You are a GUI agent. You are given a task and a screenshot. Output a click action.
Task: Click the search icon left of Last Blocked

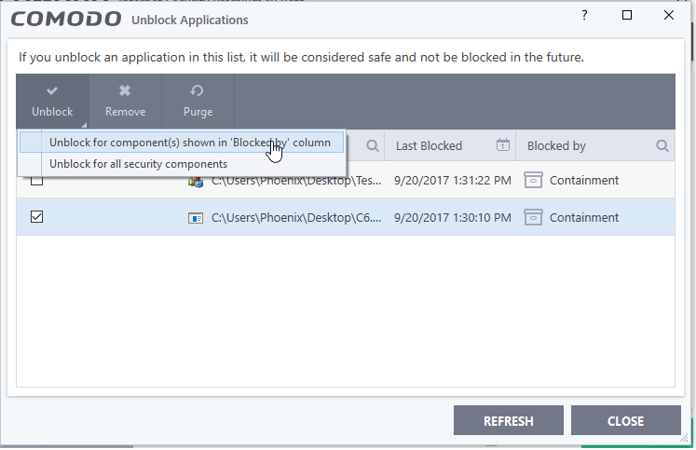[372, 145]
